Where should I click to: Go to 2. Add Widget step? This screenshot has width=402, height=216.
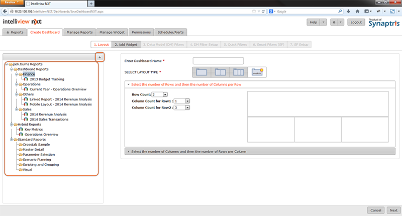[126, 45]
